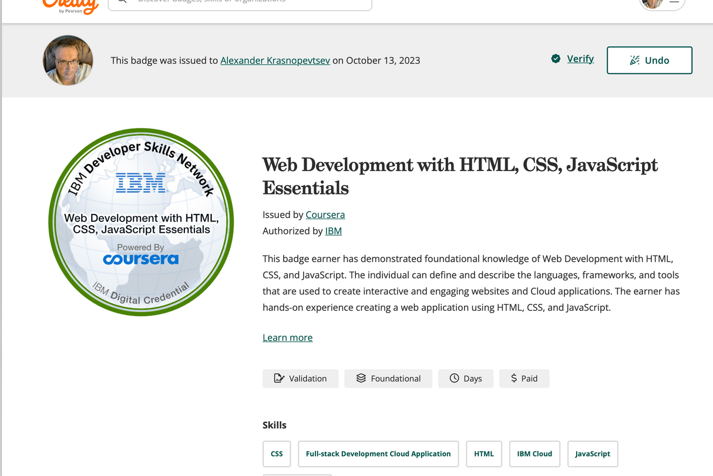Click the 'October 13, 2023' issue date text
This screenshot has height=476, width=713.
point(383,61)
